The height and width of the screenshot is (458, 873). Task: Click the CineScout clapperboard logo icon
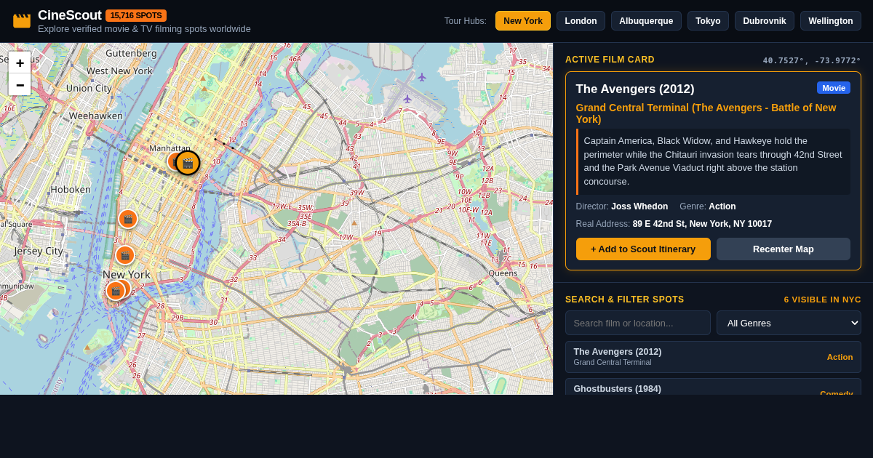pos(22,21)
